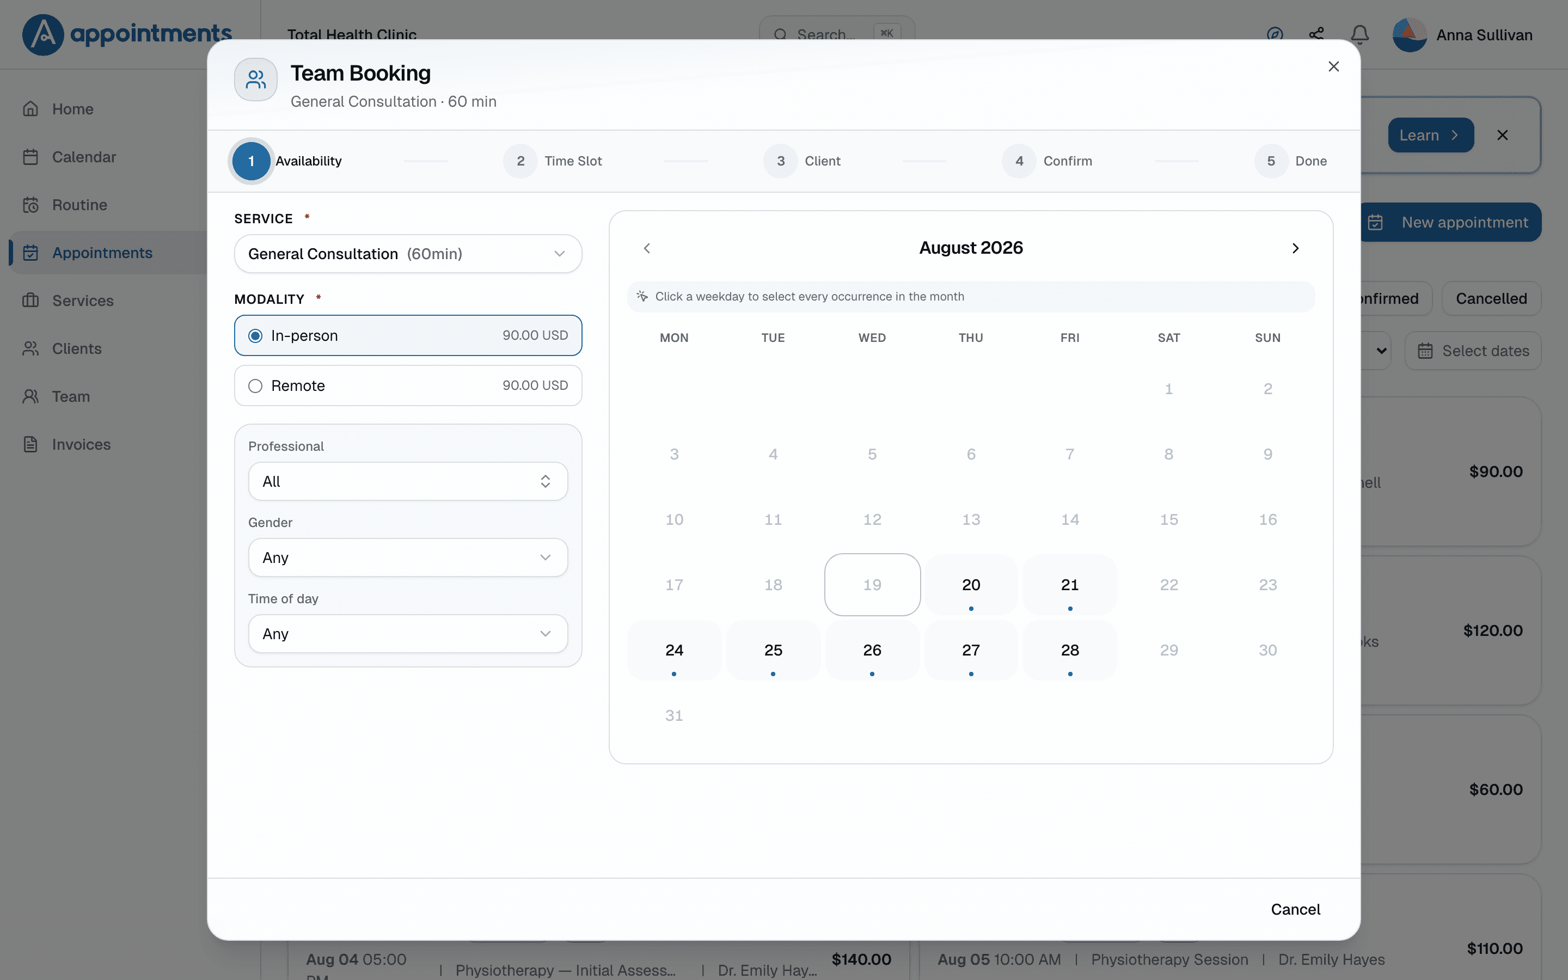Open the Professional selector
This screenshot has height=980, width=1568.
pyautogui.click(x=408, y=481)
